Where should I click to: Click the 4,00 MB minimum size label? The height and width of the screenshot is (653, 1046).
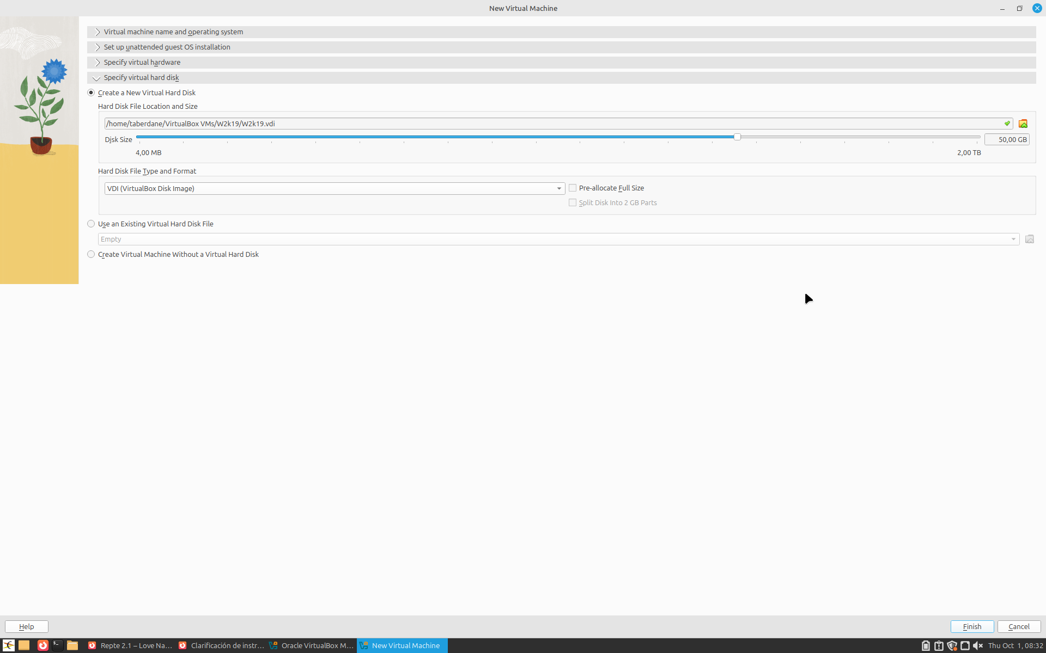tap(148, 153)
